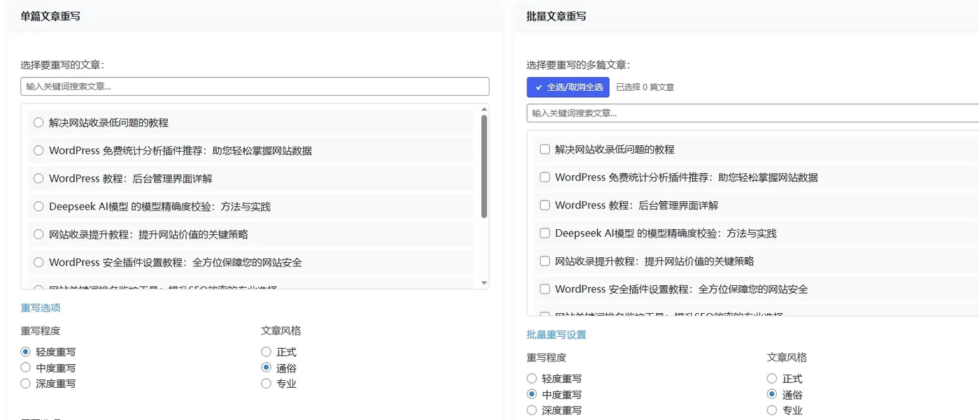Select 中度重写 in single rewrite options

(26, 368)
